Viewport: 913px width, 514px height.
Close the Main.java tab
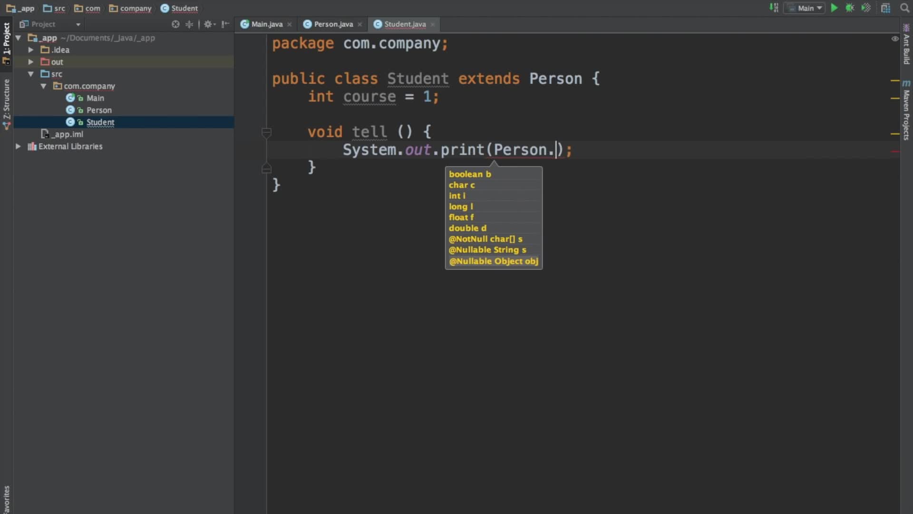click(289, 24)
